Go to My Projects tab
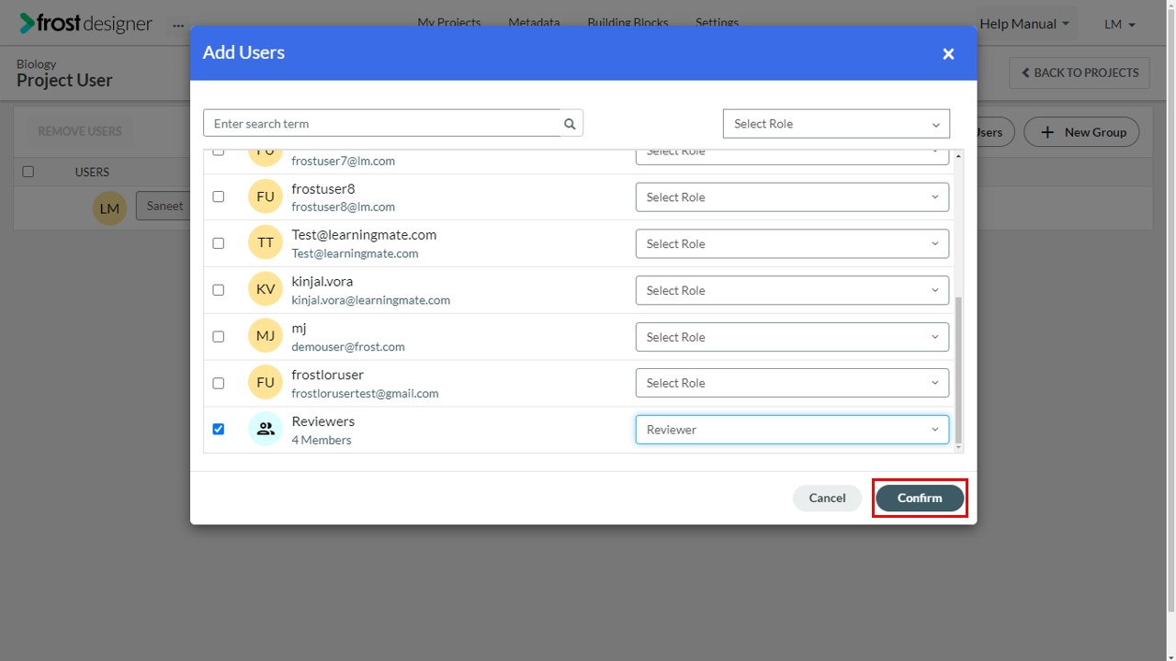Image resolution: width=1176 pixels, height=661 pixels. point(449,23)
